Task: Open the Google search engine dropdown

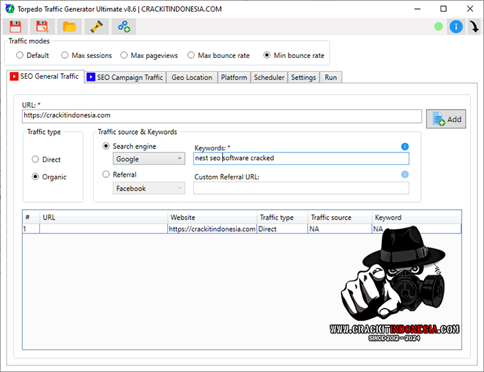Action: pyautogui.click(x=148, y=159)
